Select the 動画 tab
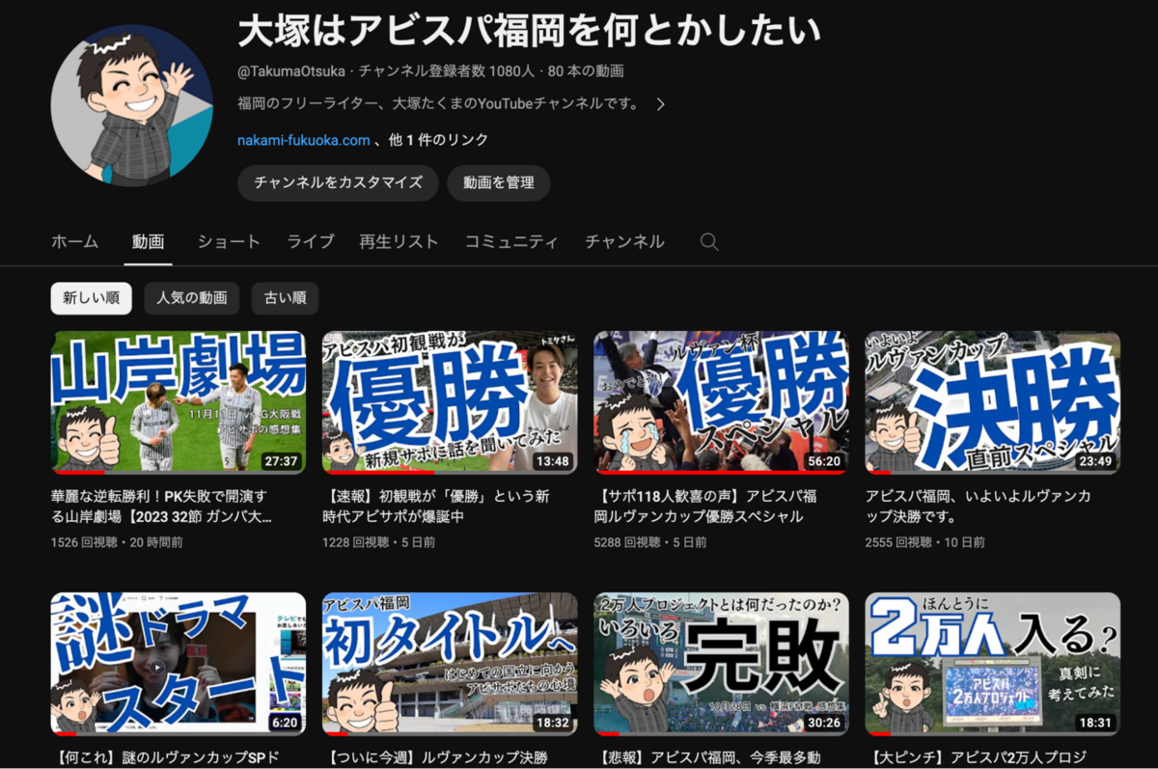 pos(148,242)
